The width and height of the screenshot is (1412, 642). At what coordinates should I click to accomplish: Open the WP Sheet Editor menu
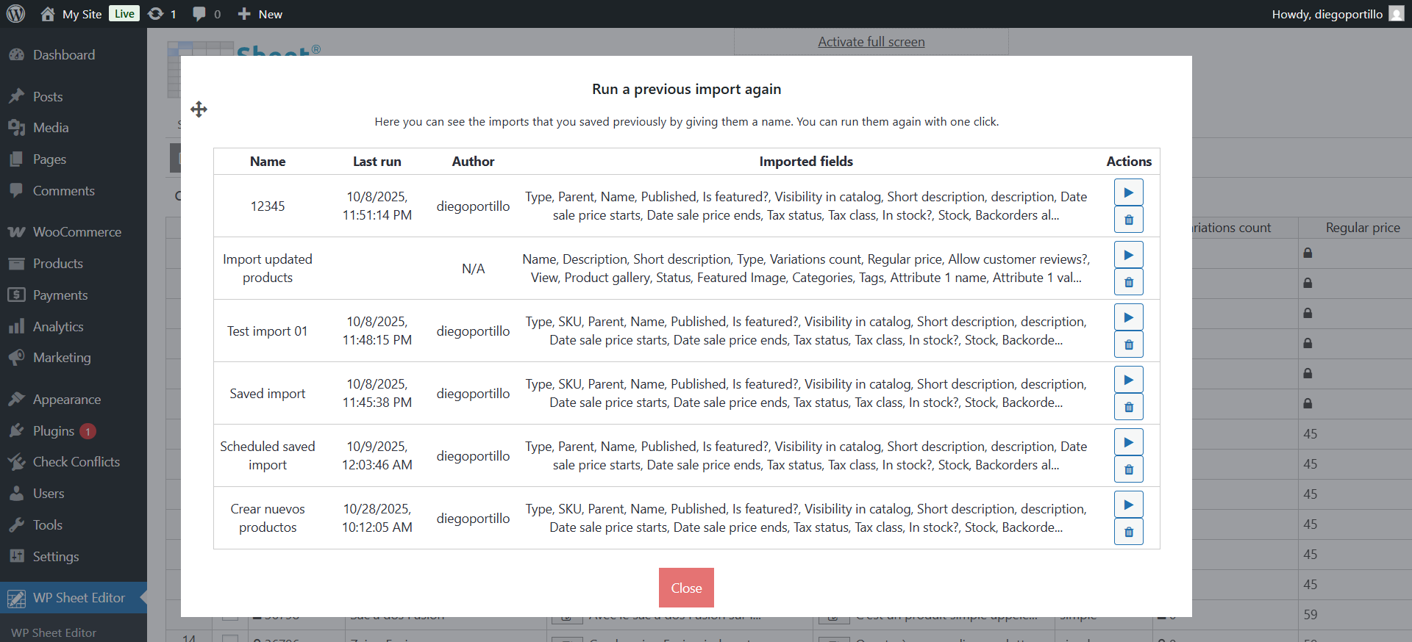79,598
